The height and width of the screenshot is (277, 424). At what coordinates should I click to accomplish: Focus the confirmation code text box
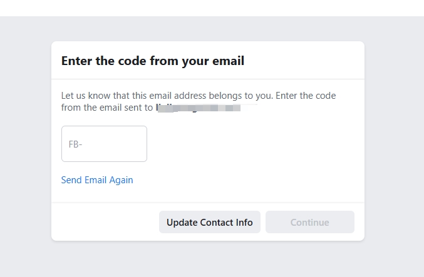click(104, 144)
